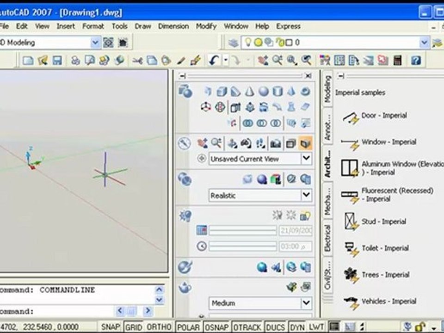This screenshot has width=444, height=333.
Task: Open the layer list dropdown arrow
Action: [424, 43]
